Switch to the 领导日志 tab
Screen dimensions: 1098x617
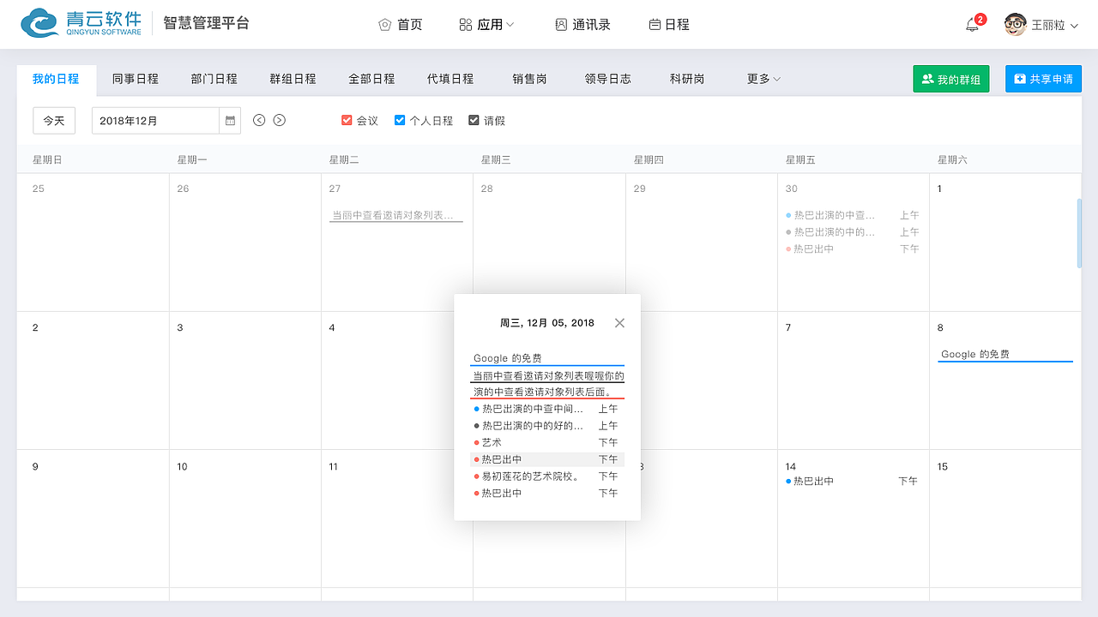click(x=608, y=79)
